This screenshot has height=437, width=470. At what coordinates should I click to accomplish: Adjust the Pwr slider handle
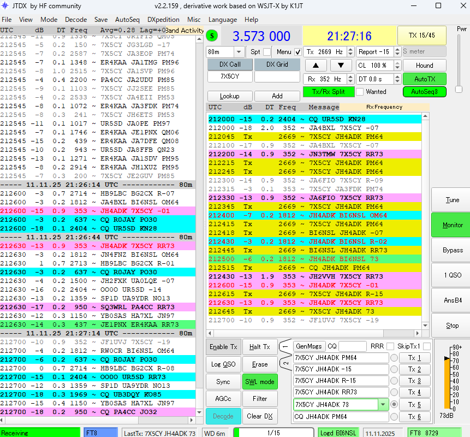click(459, 90)
